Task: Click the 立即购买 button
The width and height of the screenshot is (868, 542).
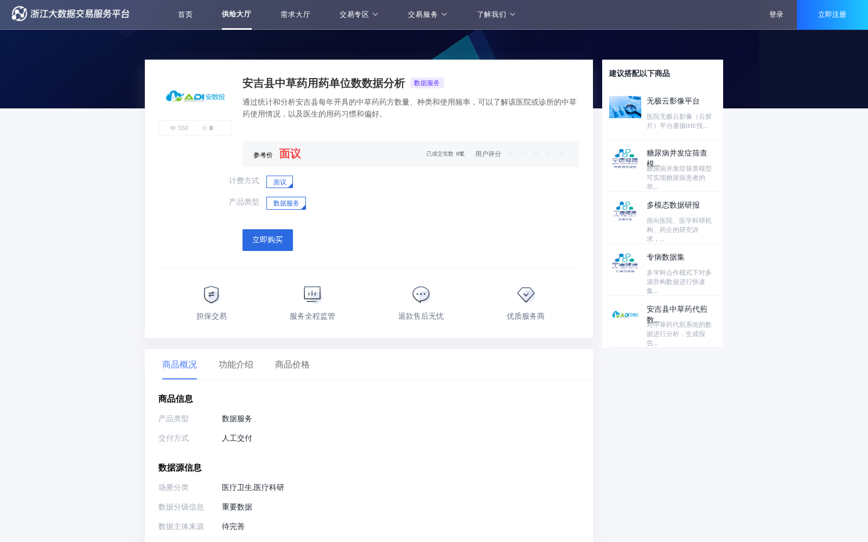Action: (267, 240)
